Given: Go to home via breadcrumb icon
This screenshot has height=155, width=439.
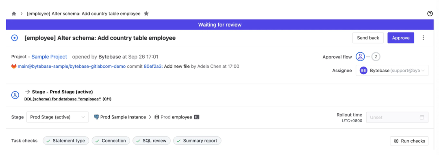Looking at the screenshot, I should click(14, 13).
